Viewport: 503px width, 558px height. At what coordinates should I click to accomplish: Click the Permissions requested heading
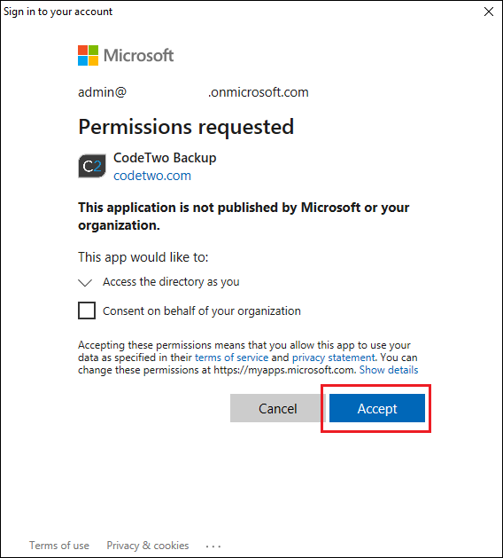pos(186,127)
